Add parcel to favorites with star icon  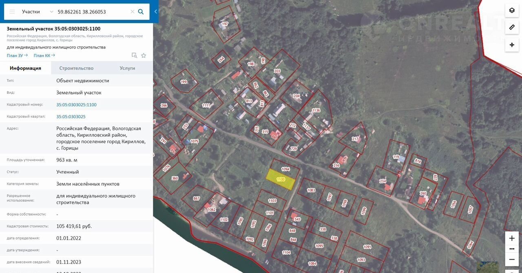[x=144, y=55]
